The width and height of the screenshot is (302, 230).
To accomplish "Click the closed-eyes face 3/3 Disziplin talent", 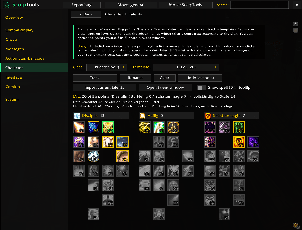I will point(122,156).
